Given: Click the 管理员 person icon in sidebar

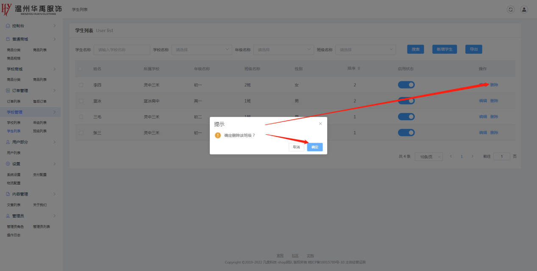Looking at the screenshot, I should [x=8, y=216].
